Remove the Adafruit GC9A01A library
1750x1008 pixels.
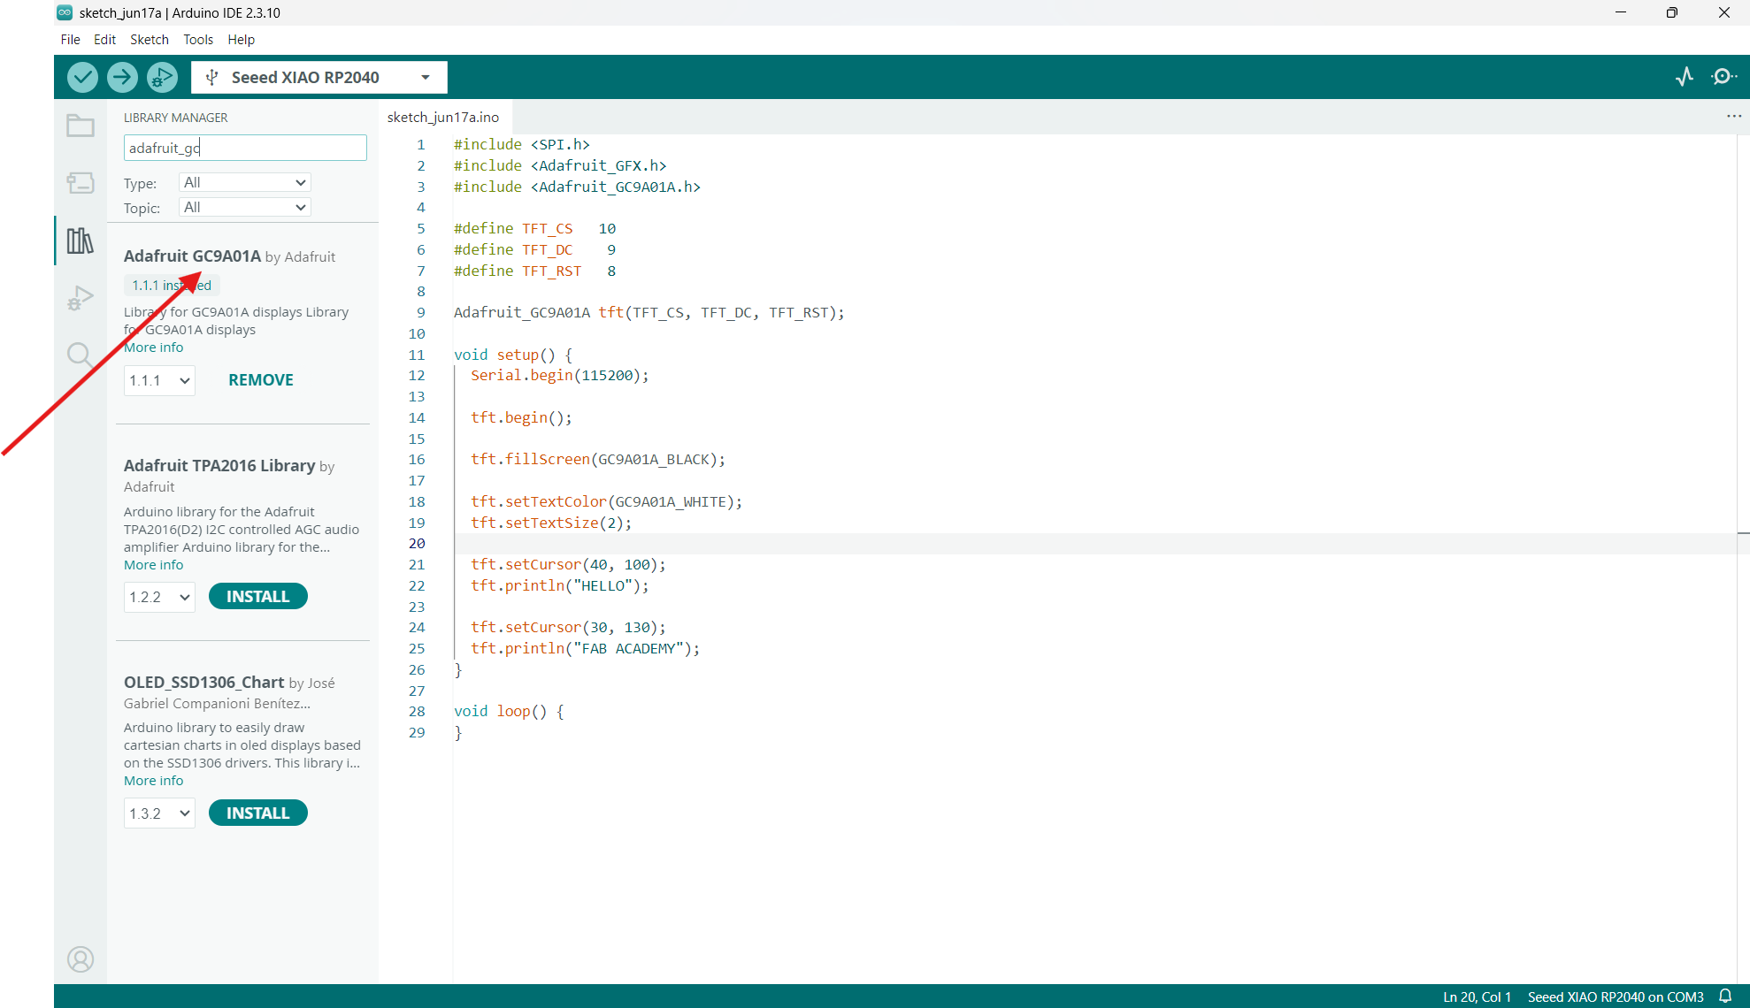pos(261,380)
